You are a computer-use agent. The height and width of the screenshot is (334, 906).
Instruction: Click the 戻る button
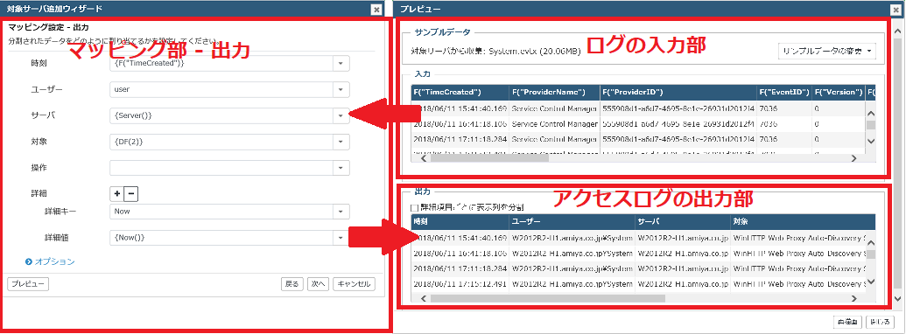[x=291, y=284]
